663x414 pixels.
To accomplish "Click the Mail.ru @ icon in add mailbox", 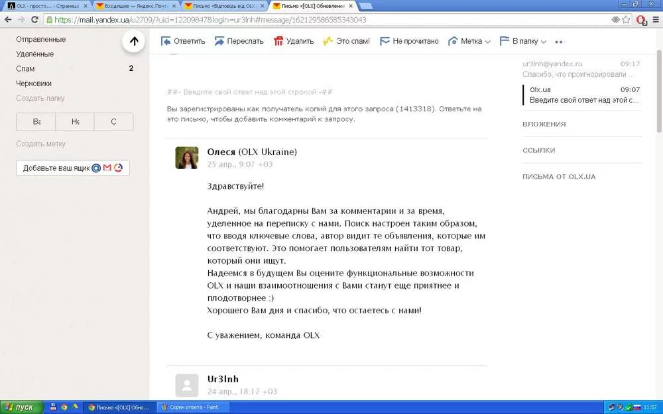I will tap(96, 168).
